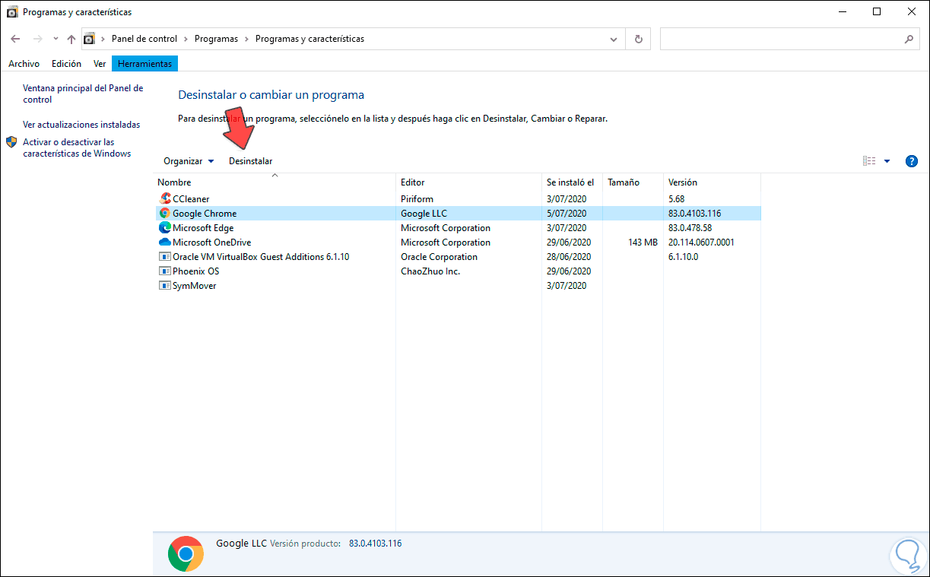This screenshot has height=577, width=930.
Task: Select the SymMover row name
Action: [x=195, y=286]
